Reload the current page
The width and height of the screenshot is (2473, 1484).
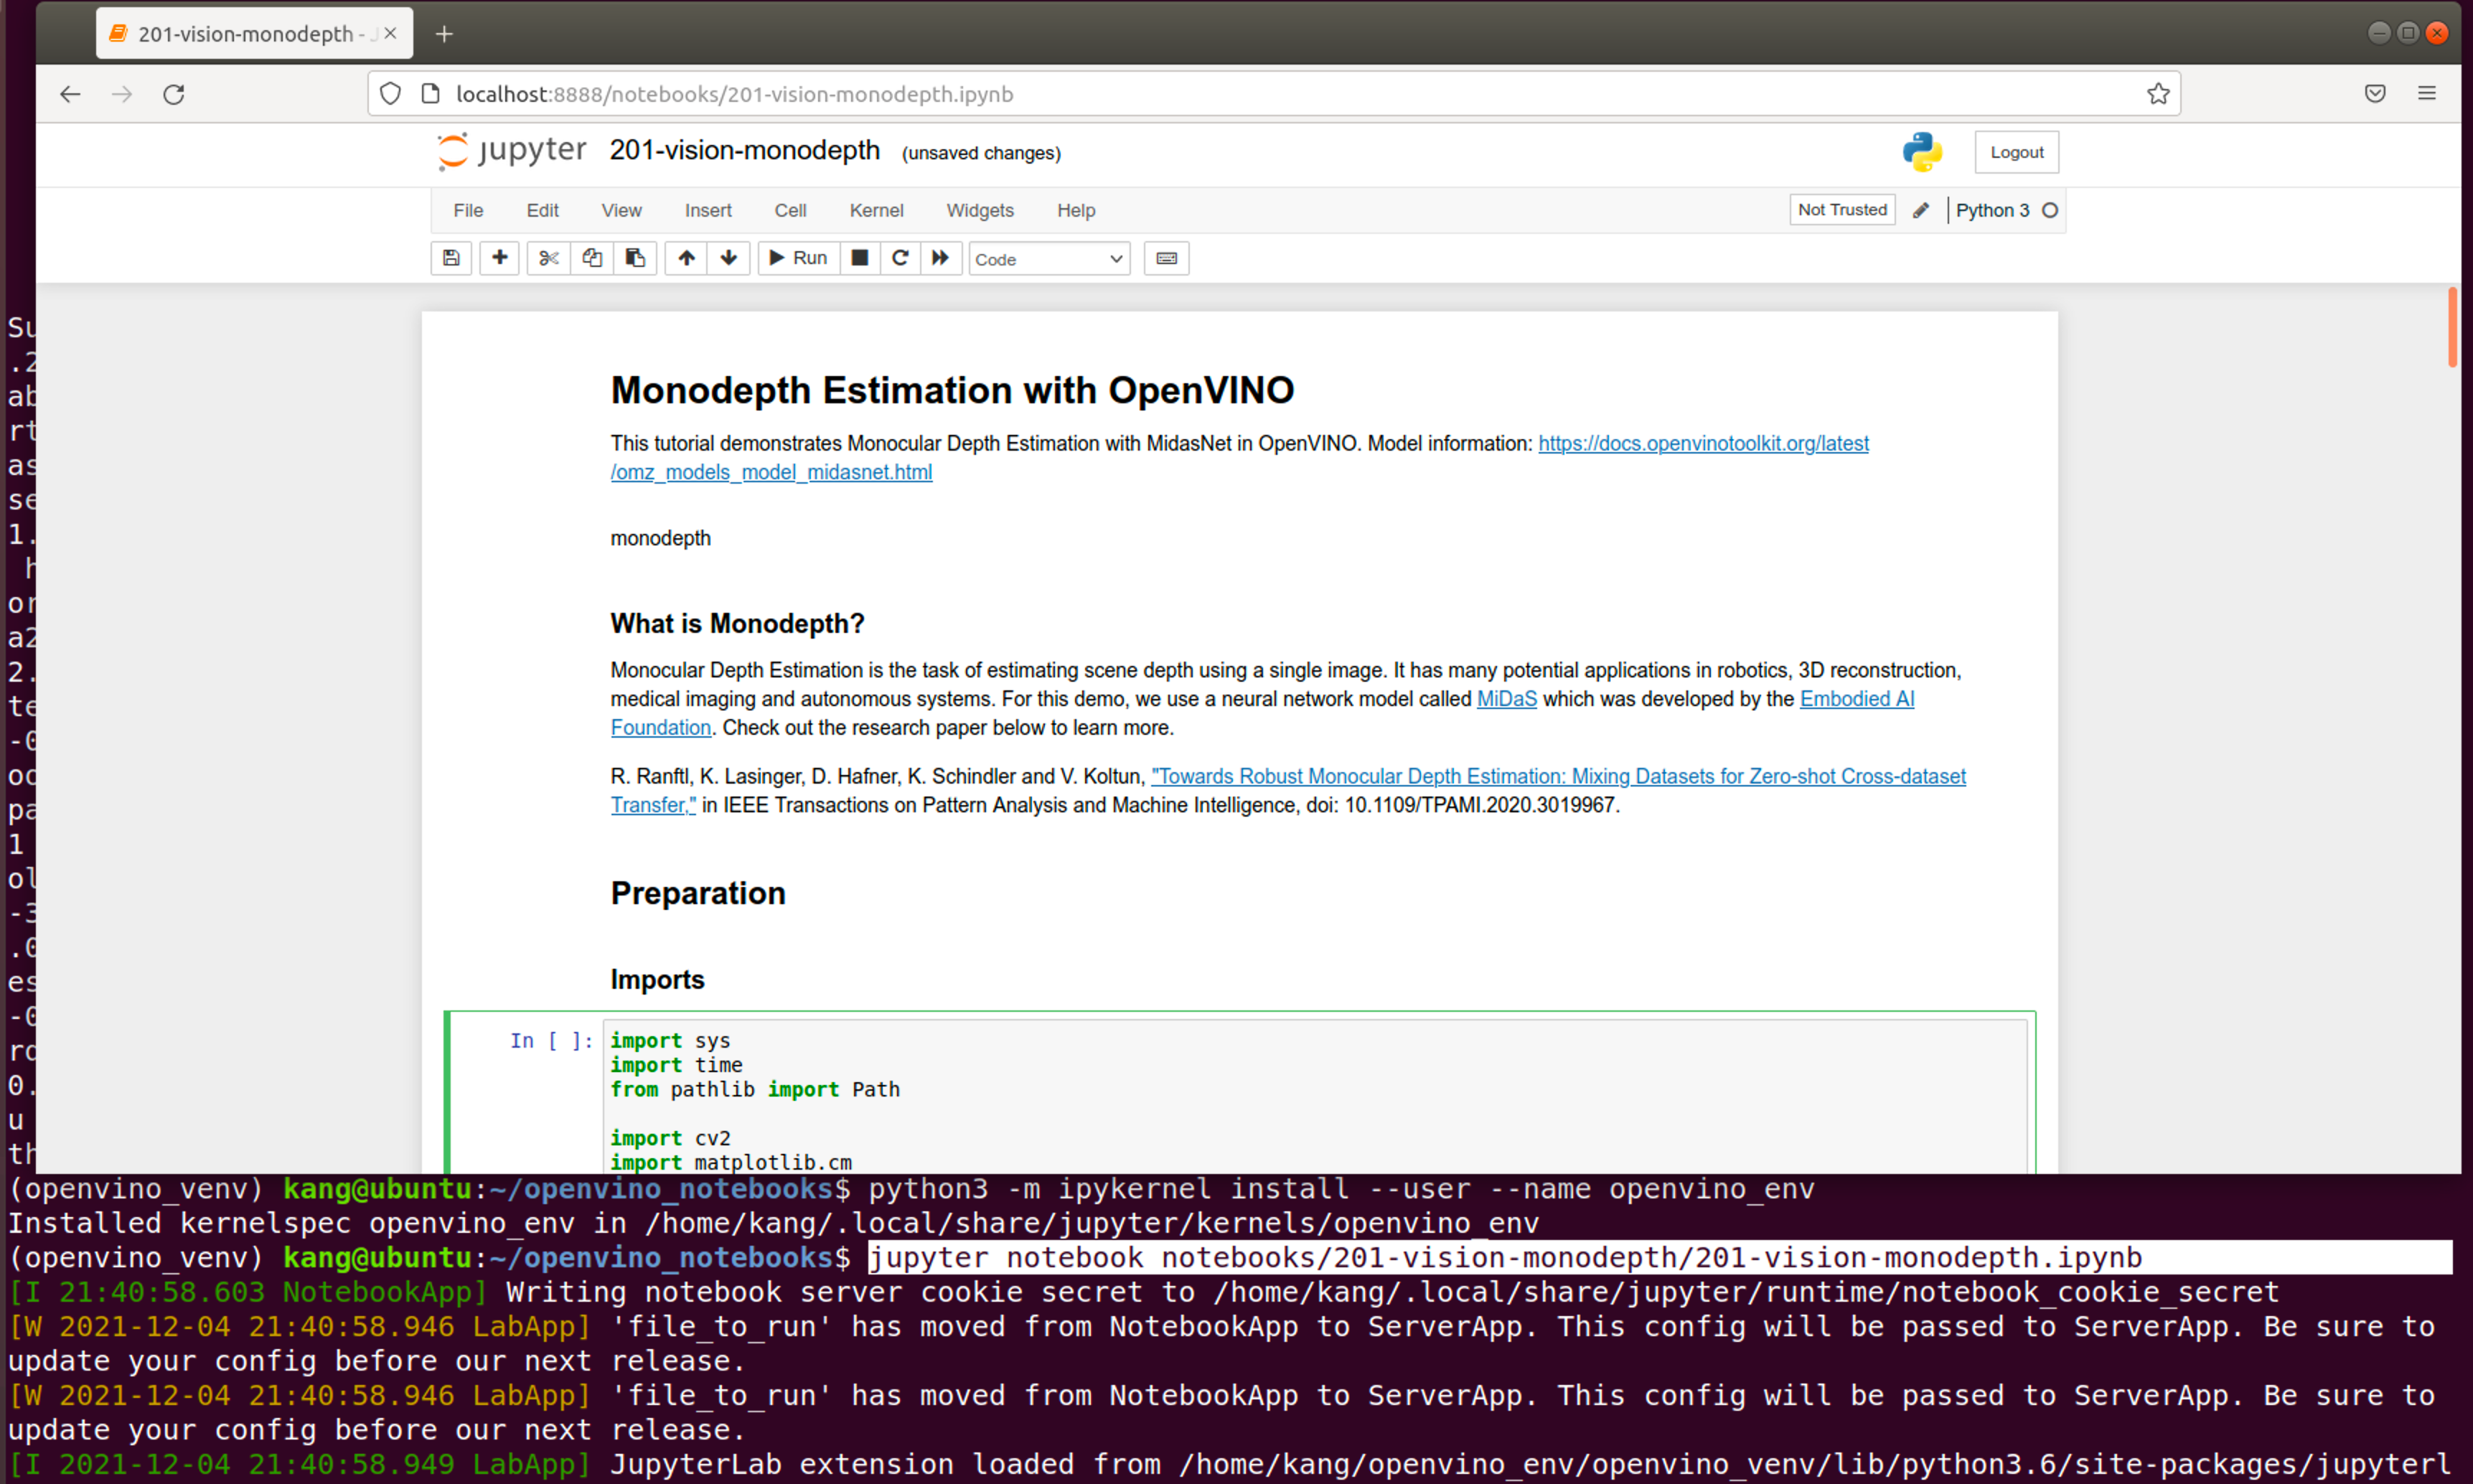(x=174, y=94)
